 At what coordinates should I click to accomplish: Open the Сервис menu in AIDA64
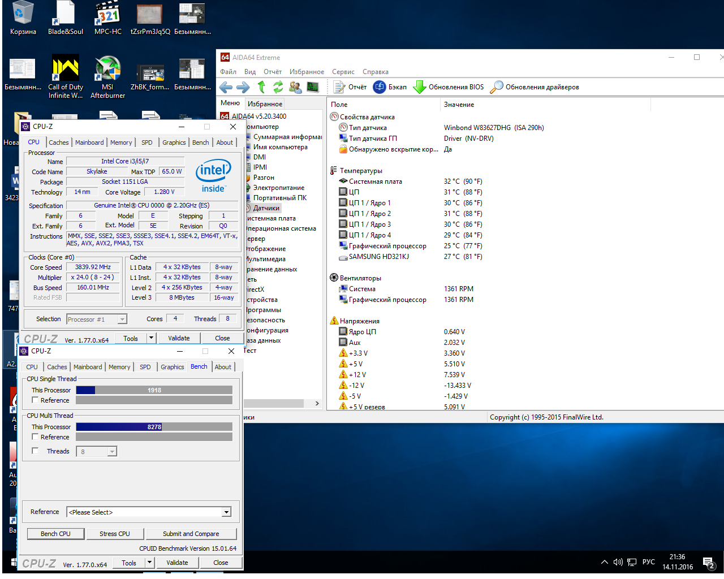pyautogui.click(x=343, y=72)
